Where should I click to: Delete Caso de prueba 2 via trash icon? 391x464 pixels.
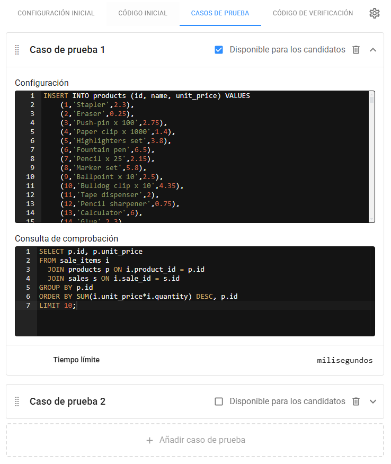(356, 401)
